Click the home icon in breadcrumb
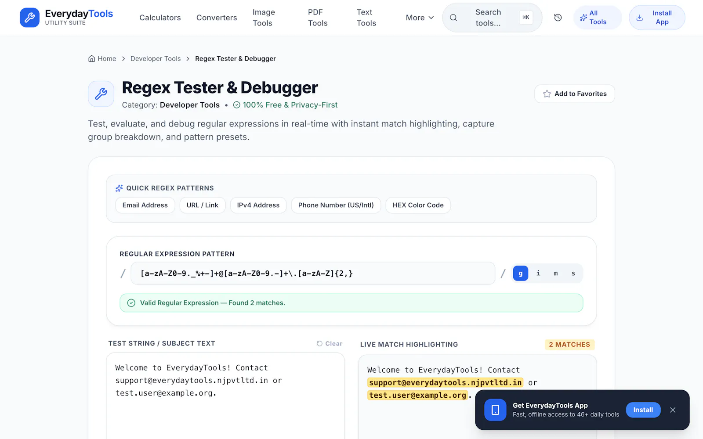This screenshot has height=439, width=703. [91, 59]
